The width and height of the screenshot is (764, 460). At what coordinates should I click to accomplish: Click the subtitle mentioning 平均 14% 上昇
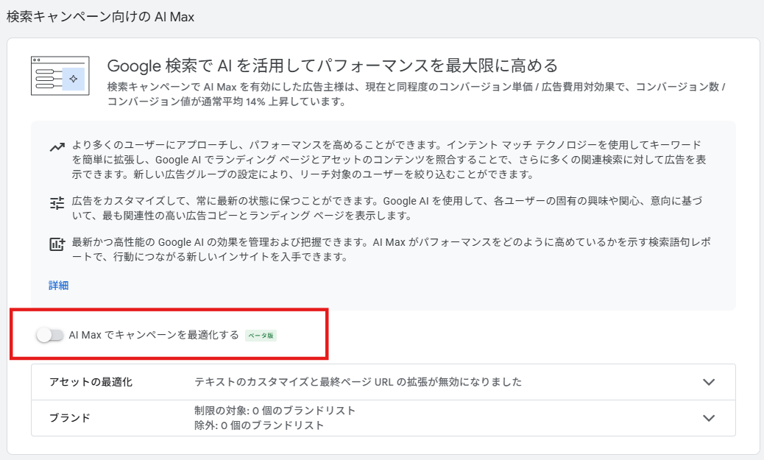(x=417, y=94)
